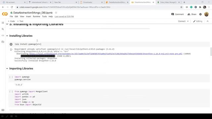
Task: Click the '3.11.2' version output
Action: coord(19,85)
